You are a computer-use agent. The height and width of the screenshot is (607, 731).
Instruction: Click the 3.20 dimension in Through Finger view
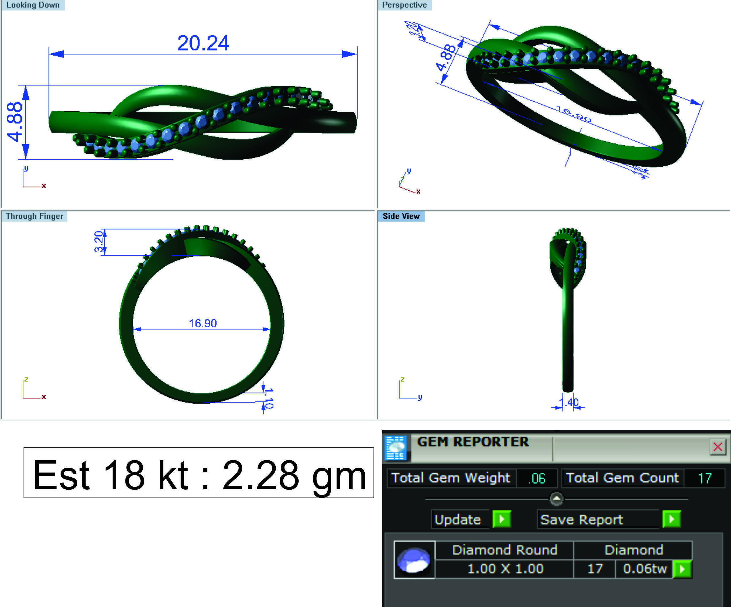click(99, 241)
